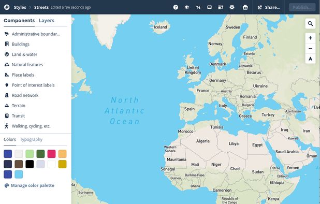Zoom in with the plus button
Image resolution: width=320 pixels, height=204 pixels.
point(310,38)
